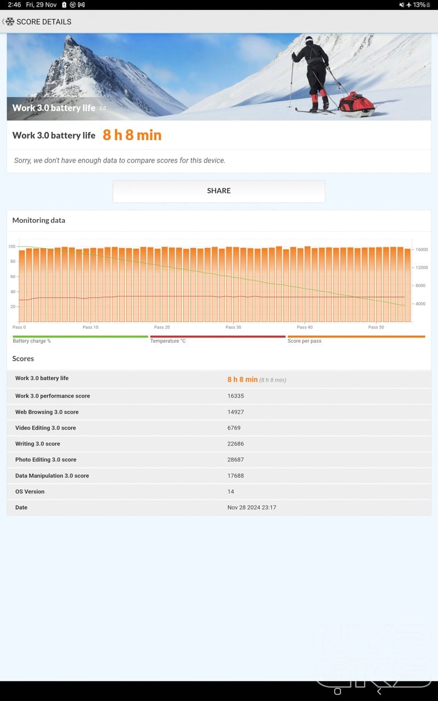Tap the back chevron beside Score Details
This screenshot has width=438, height=701.
click(x=3, y=22)
